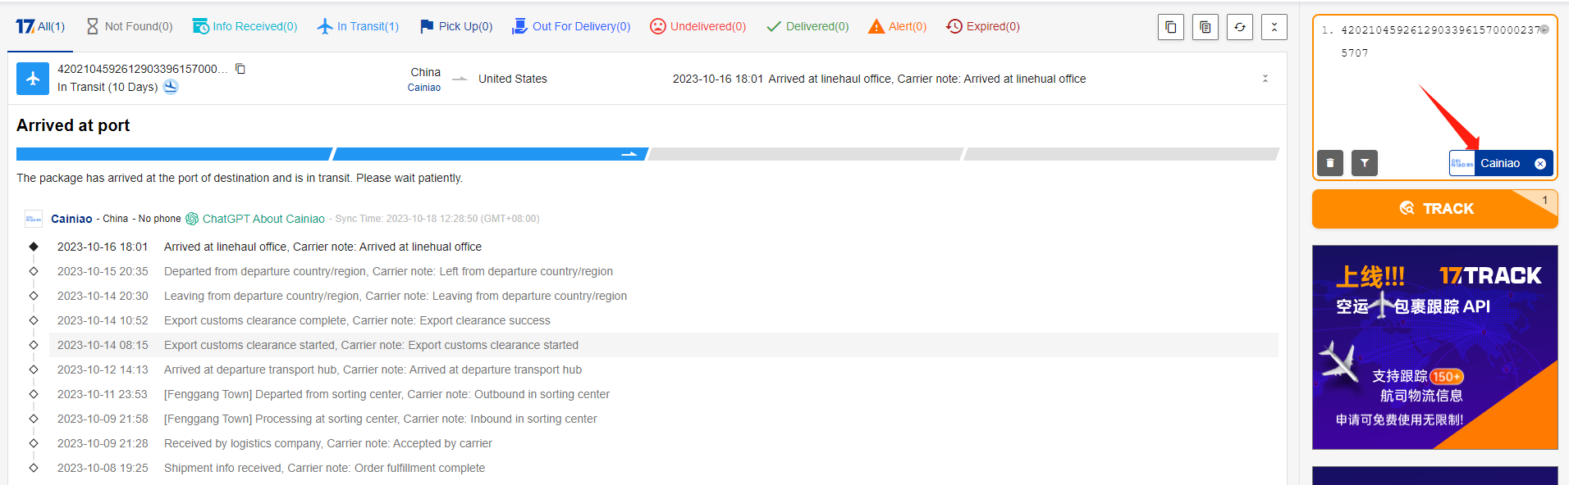Select the Shipment info received event
Viewport: 1569px width, 485px height.
point(663,468)
